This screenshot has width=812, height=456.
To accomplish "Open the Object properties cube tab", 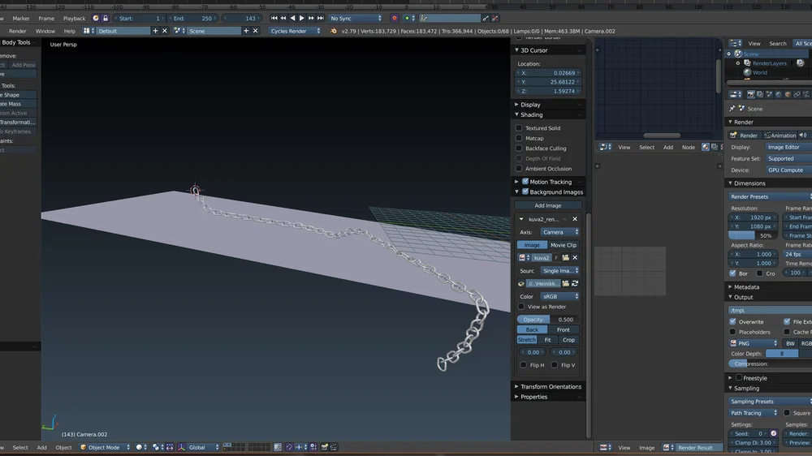I will pyautogui.click(x=788, y=95).
